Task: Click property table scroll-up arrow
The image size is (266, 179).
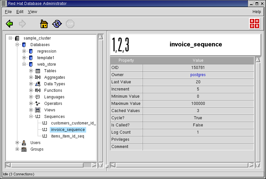Action: coord(258,60)
